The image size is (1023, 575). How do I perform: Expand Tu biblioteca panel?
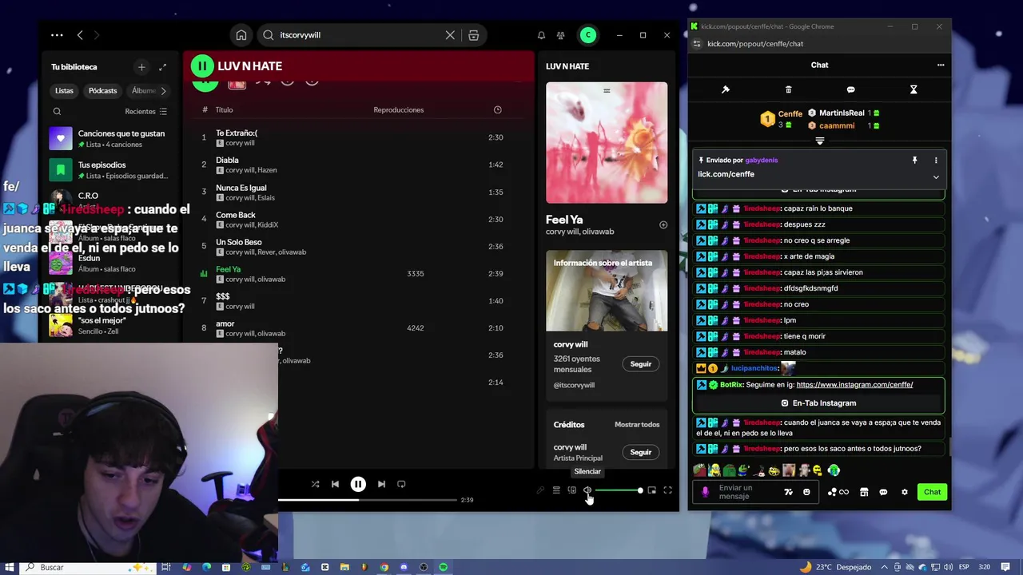pyautogui.click(x=162, y=67)
